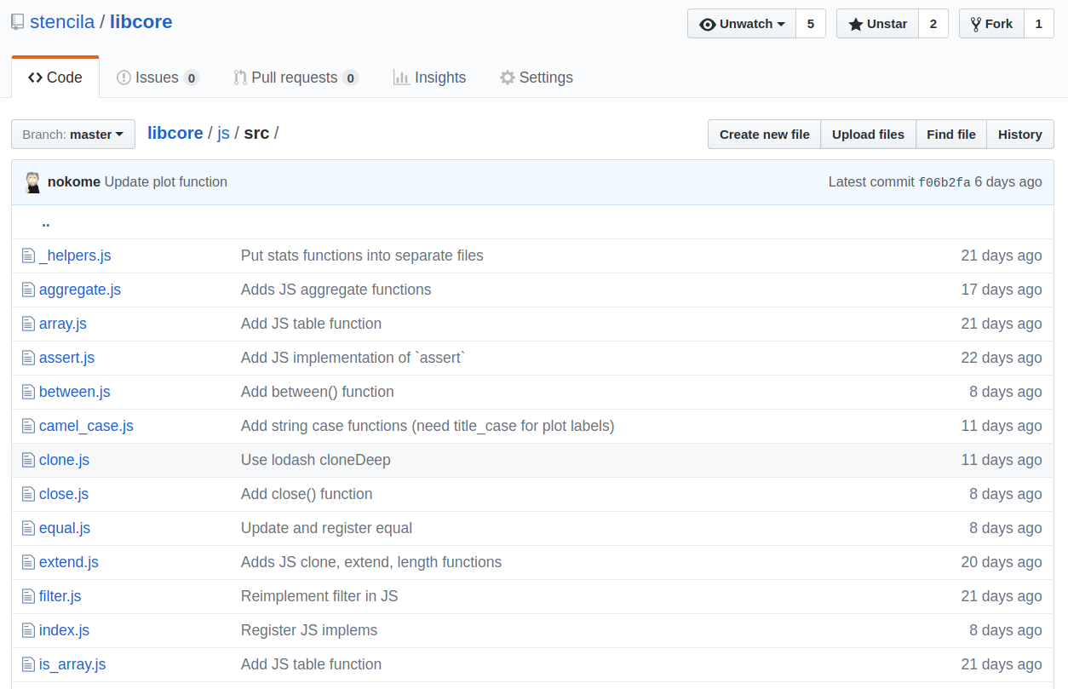The width and height of the screenshot is (1068, 689).
Task: Open is_array.js file
Action: point(72,664)
